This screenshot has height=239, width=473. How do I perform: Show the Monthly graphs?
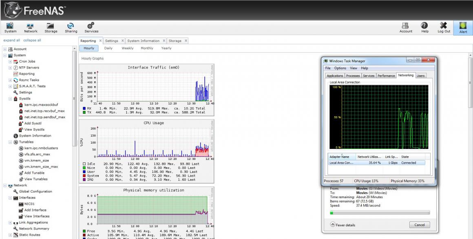pos(147,48)
